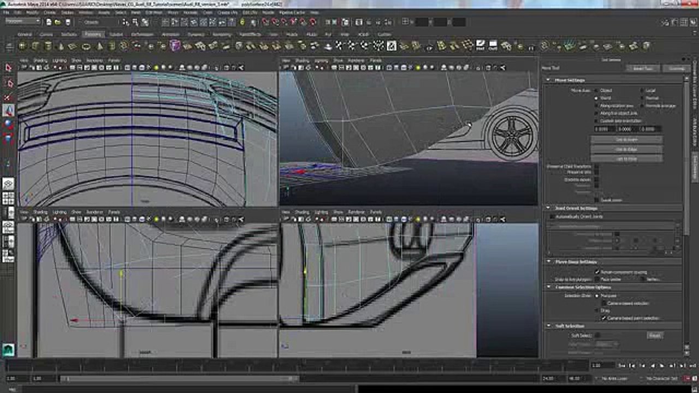The height and width of the screenshot is (393, 699).
Task: Select the Local move axis radio button
Action: pyautogui.click(x=642, y=91)
